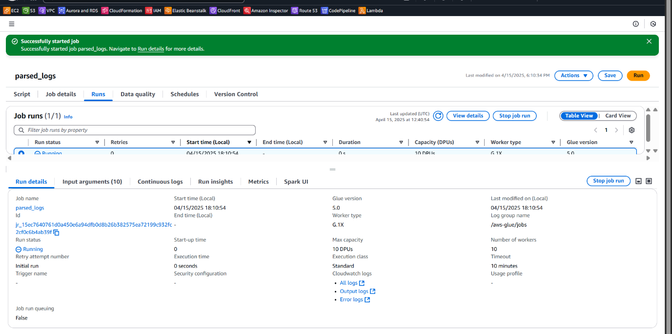Click the split-panel bottom layout icon
This screenshot has height=334, width=672.
click(638, 181)
